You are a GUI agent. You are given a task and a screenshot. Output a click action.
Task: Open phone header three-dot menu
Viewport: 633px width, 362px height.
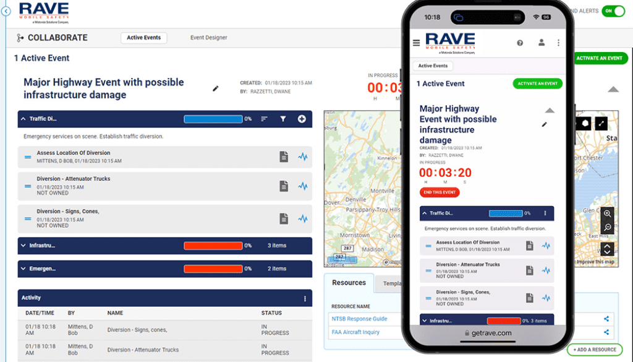point(558,43)
